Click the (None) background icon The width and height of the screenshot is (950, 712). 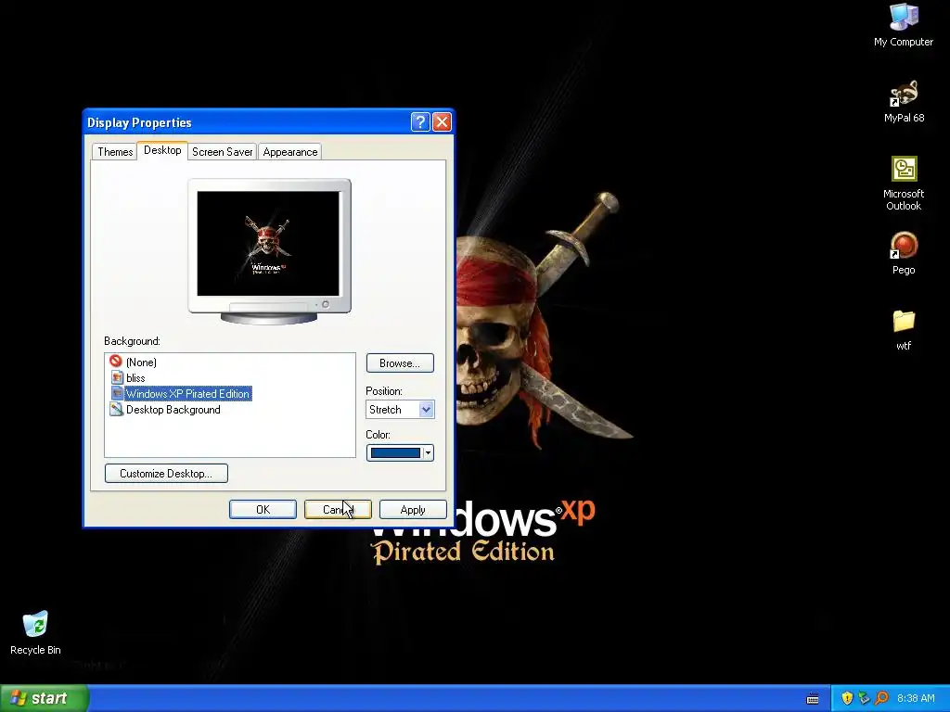(116, 362)
